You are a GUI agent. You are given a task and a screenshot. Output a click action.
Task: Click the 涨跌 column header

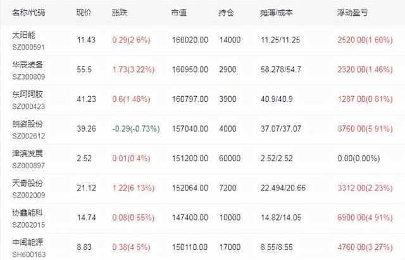[120, 13]
